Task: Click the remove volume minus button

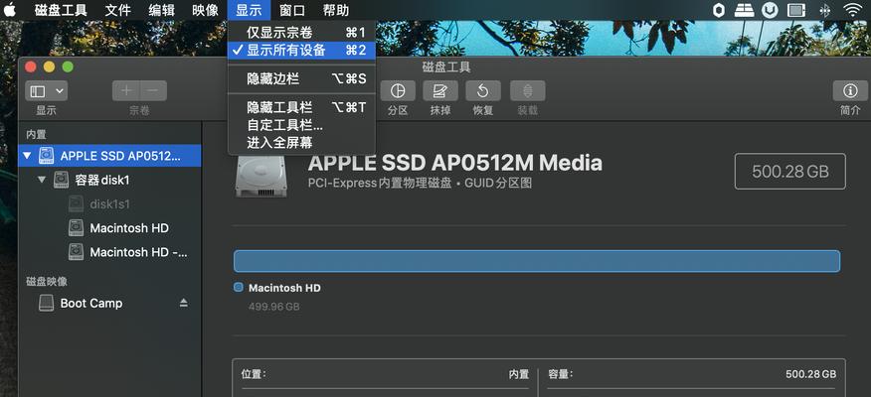Action: (x=153, y=91)
